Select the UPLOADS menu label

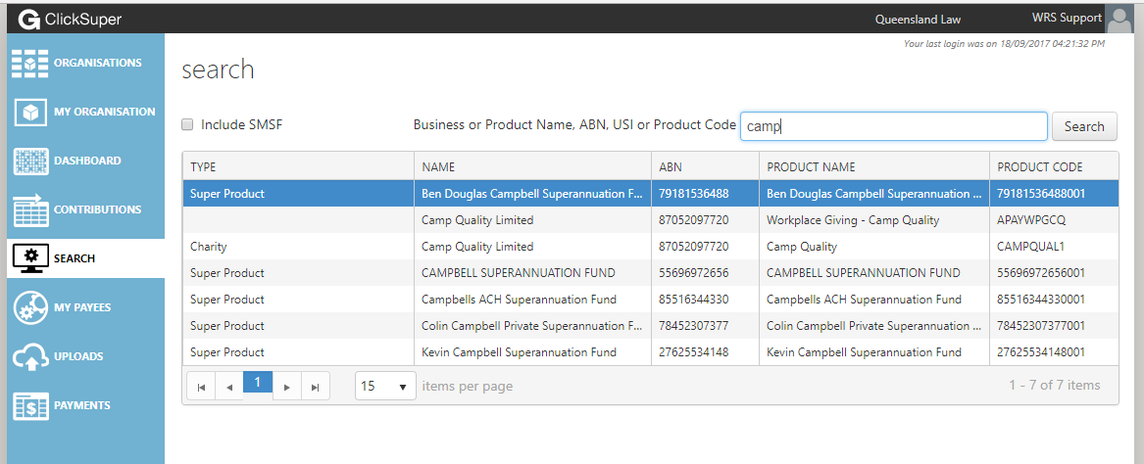pos(78,356)
